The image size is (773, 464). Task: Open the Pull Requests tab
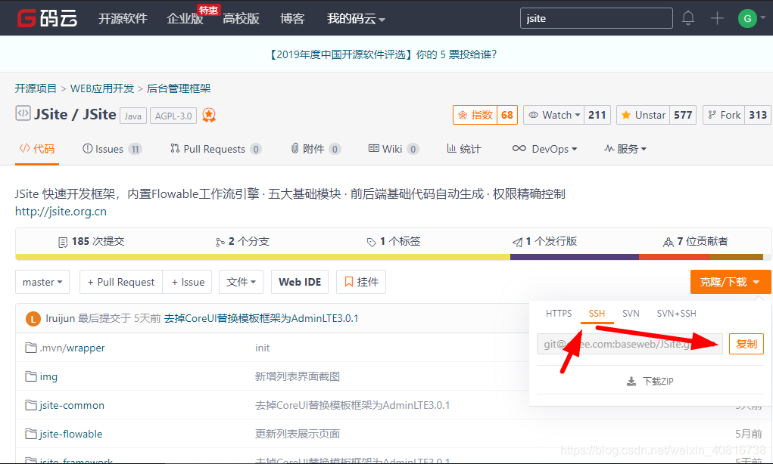[x=216, y=149]
